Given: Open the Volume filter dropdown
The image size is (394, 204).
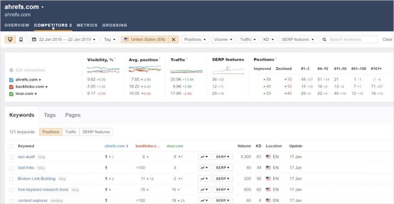Looking at the screenshot, I should [223, 39].
